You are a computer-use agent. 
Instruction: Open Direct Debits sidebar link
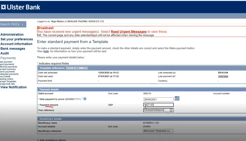5,76
